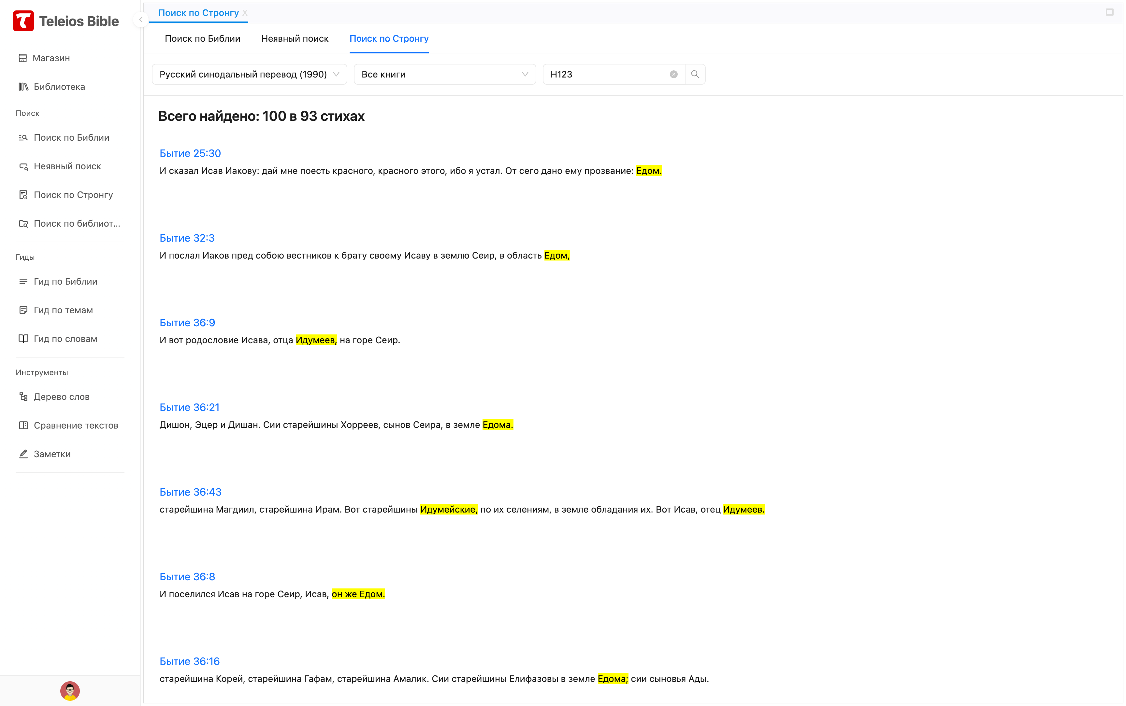Open the Все книги dropdown
The image size is (1126, 706).
(444, 74)
